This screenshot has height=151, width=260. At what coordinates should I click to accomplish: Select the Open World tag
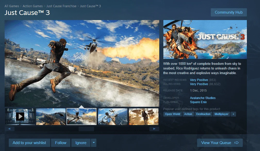[172, 114]
